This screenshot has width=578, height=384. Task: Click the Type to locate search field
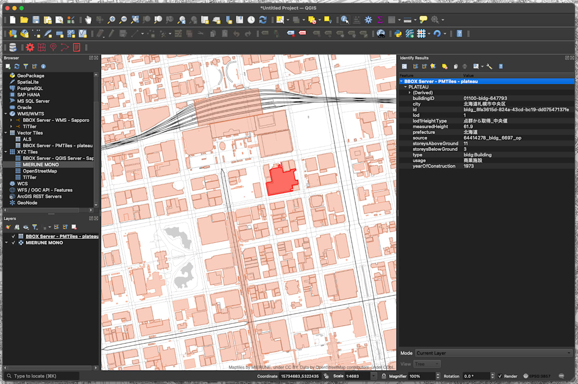pyautogui.click(x=43, y=376)
